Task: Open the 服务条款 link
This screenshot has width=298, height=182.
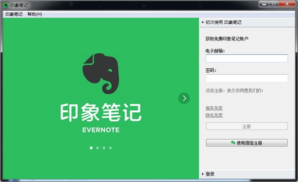Action: 214,108
